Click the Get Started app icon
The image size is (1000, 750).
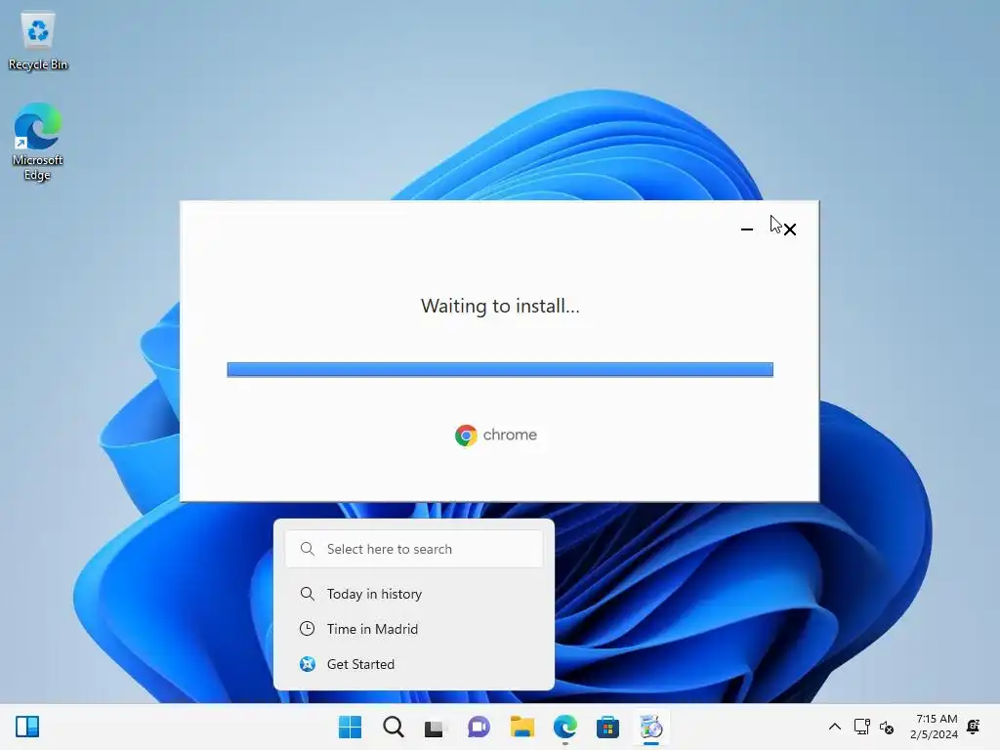coord(308,664)
